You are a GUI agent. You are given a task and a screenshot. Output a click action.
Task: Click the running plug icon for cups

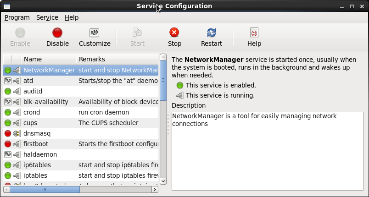point(17,123)
